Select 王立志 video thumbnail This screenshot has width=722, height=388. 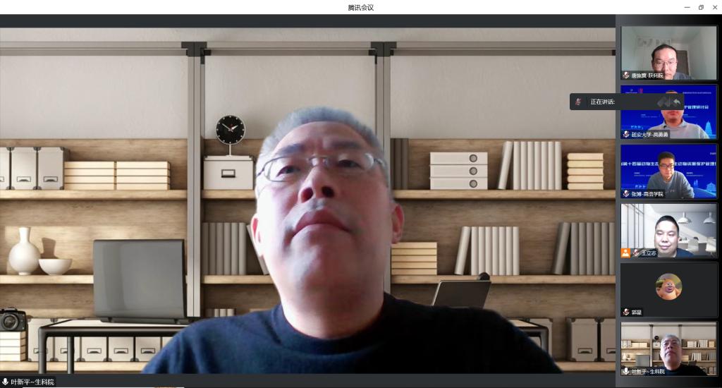668,230
